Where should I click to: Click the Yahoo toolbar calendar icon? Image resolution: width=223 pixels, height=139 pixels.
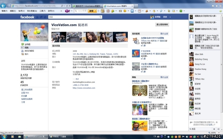tap(139, 11)
